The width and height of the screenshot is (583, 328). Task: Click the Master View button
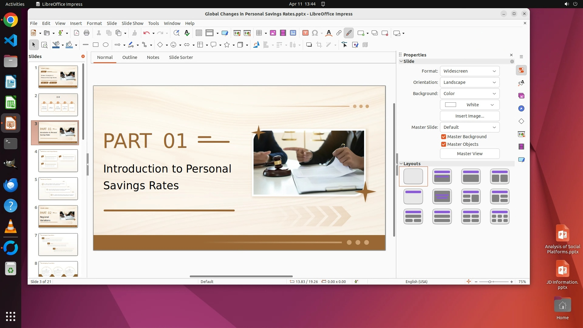click(469, 154)
